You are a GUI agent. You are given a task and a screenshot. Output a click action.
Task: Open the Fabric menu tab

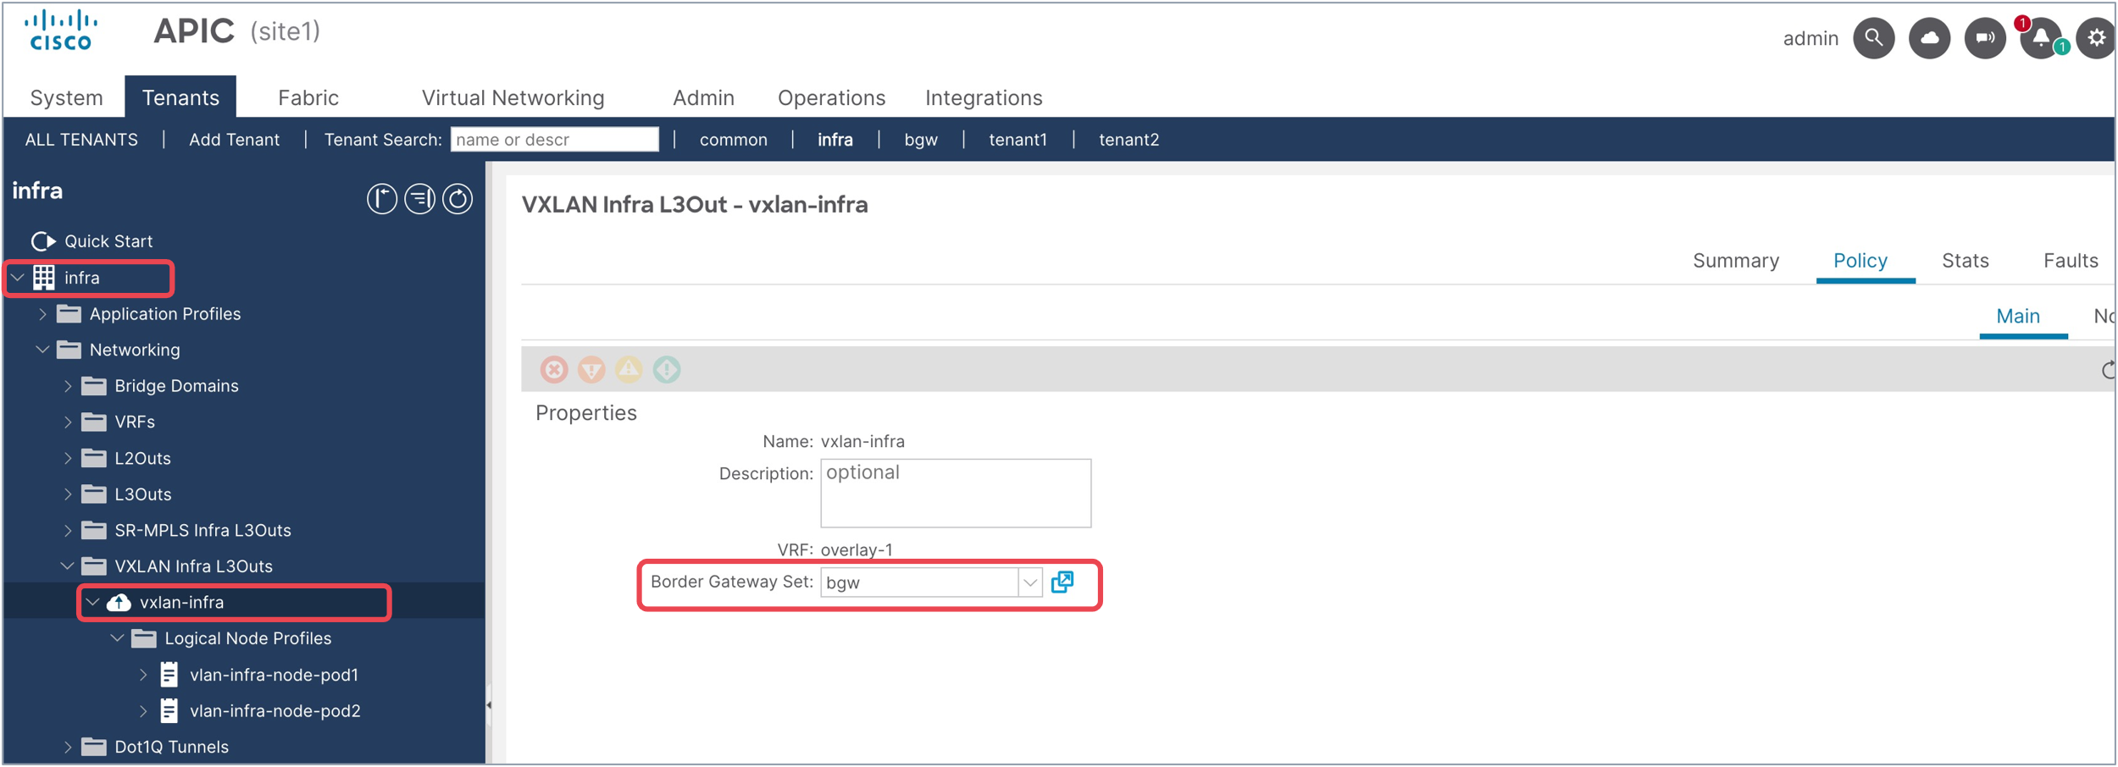(308, 98)
